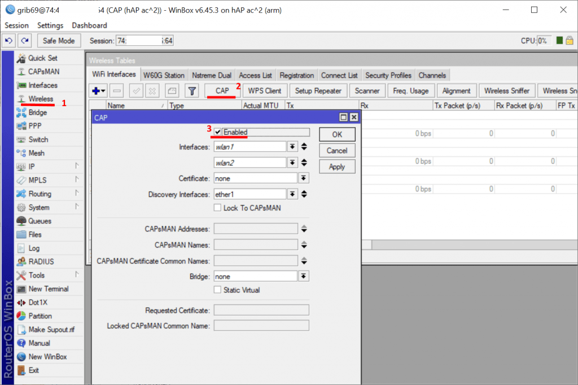Click the CAPsMAN Addresses input field
The image size is (578, 385).
(x=255, y=229)
